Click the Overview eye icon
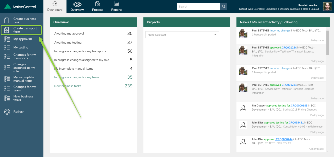The width and height of the screenshot is (334, 157). (x=77, y=4)
